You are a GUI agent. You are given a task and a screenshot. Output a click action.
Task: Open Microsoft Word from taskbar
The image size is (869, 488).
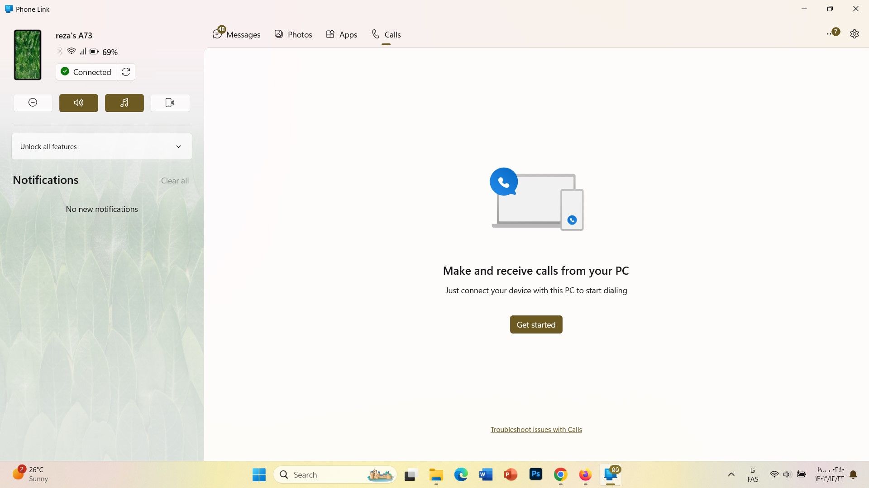[486, 474]
